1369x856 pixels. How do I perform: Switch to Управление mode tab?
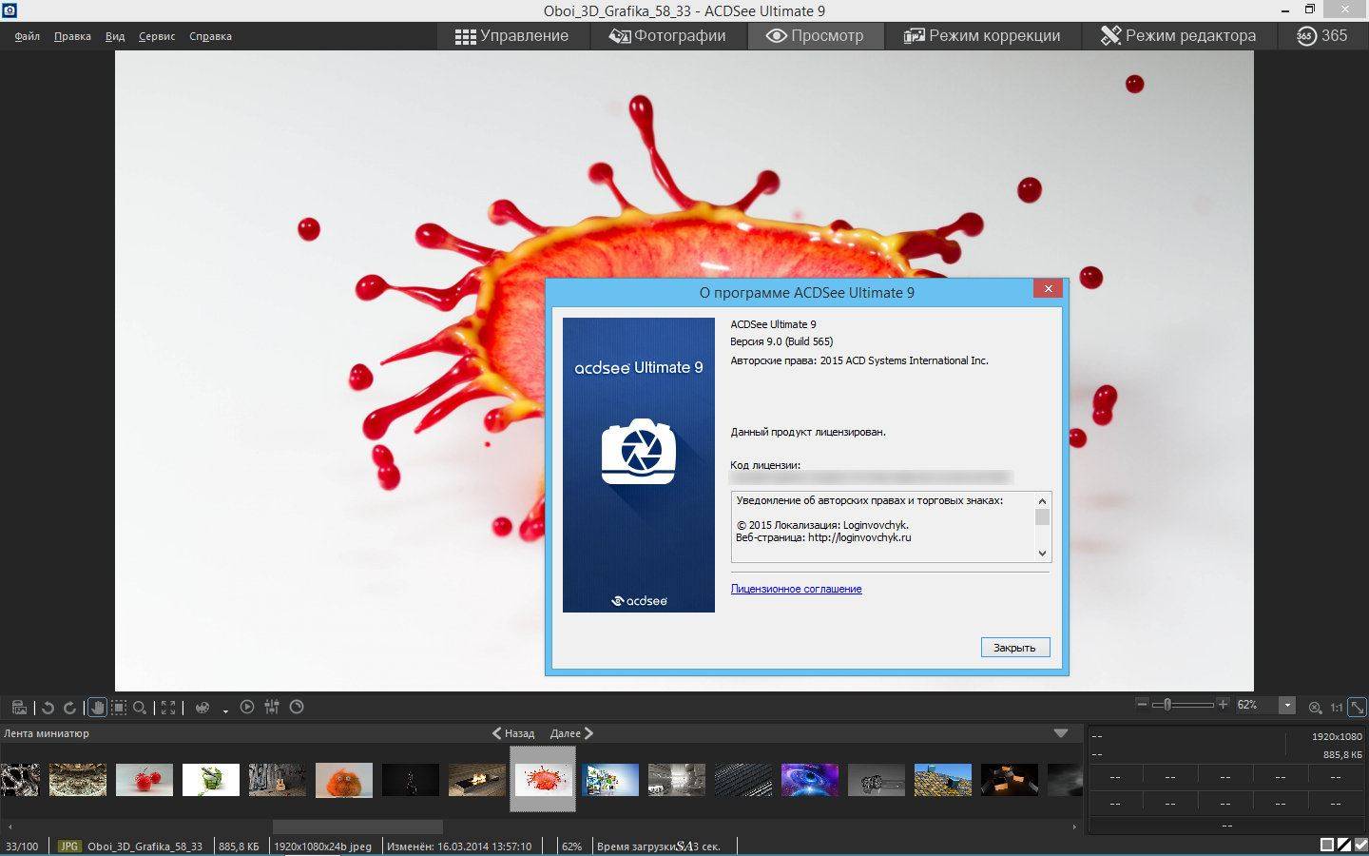tap(511, 36)
